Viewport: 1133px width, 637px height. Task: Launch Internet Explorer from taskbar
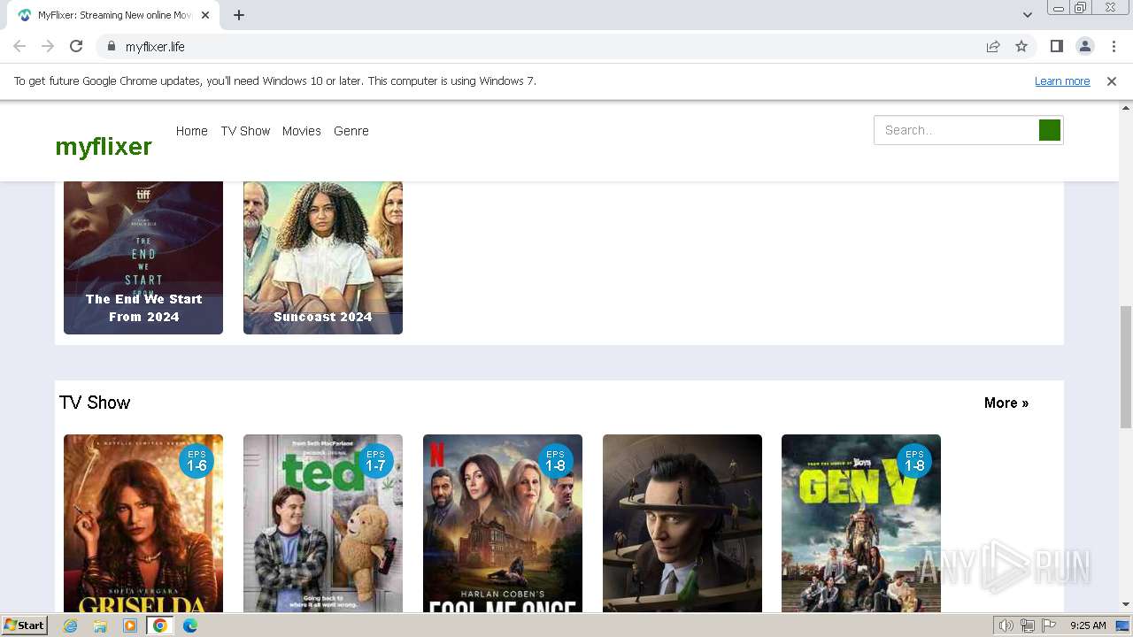(x=71, y=625)
